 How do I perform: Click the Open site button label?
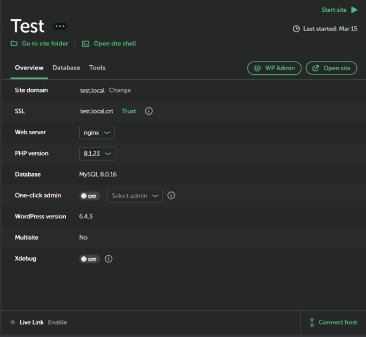(x=337, y=68)
